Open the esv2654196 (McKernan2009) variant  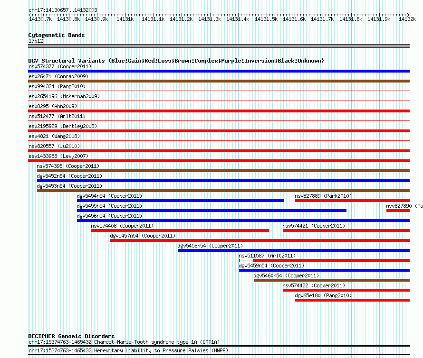(64, 96)
